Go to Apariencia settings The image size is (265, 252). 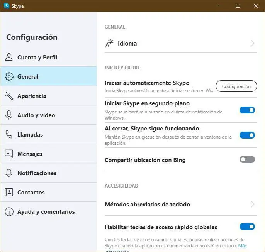coord(49,96)
